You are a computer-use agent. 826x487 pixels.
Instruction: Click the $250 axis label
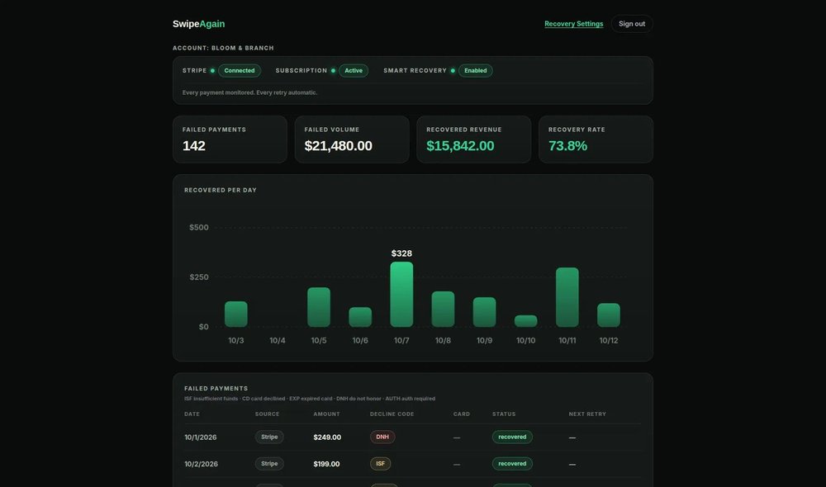click(x=198, y=277)
